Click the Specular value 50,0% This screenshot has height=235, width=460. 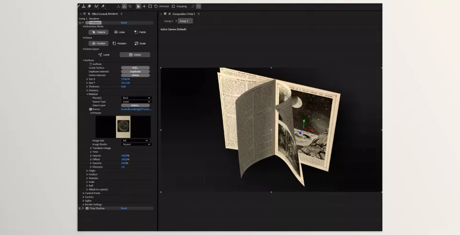point(125,163)
